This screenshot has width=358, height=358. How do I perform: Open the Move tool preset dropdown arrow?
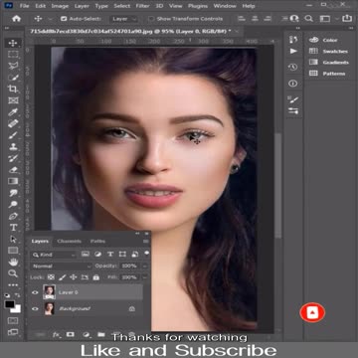50,19
